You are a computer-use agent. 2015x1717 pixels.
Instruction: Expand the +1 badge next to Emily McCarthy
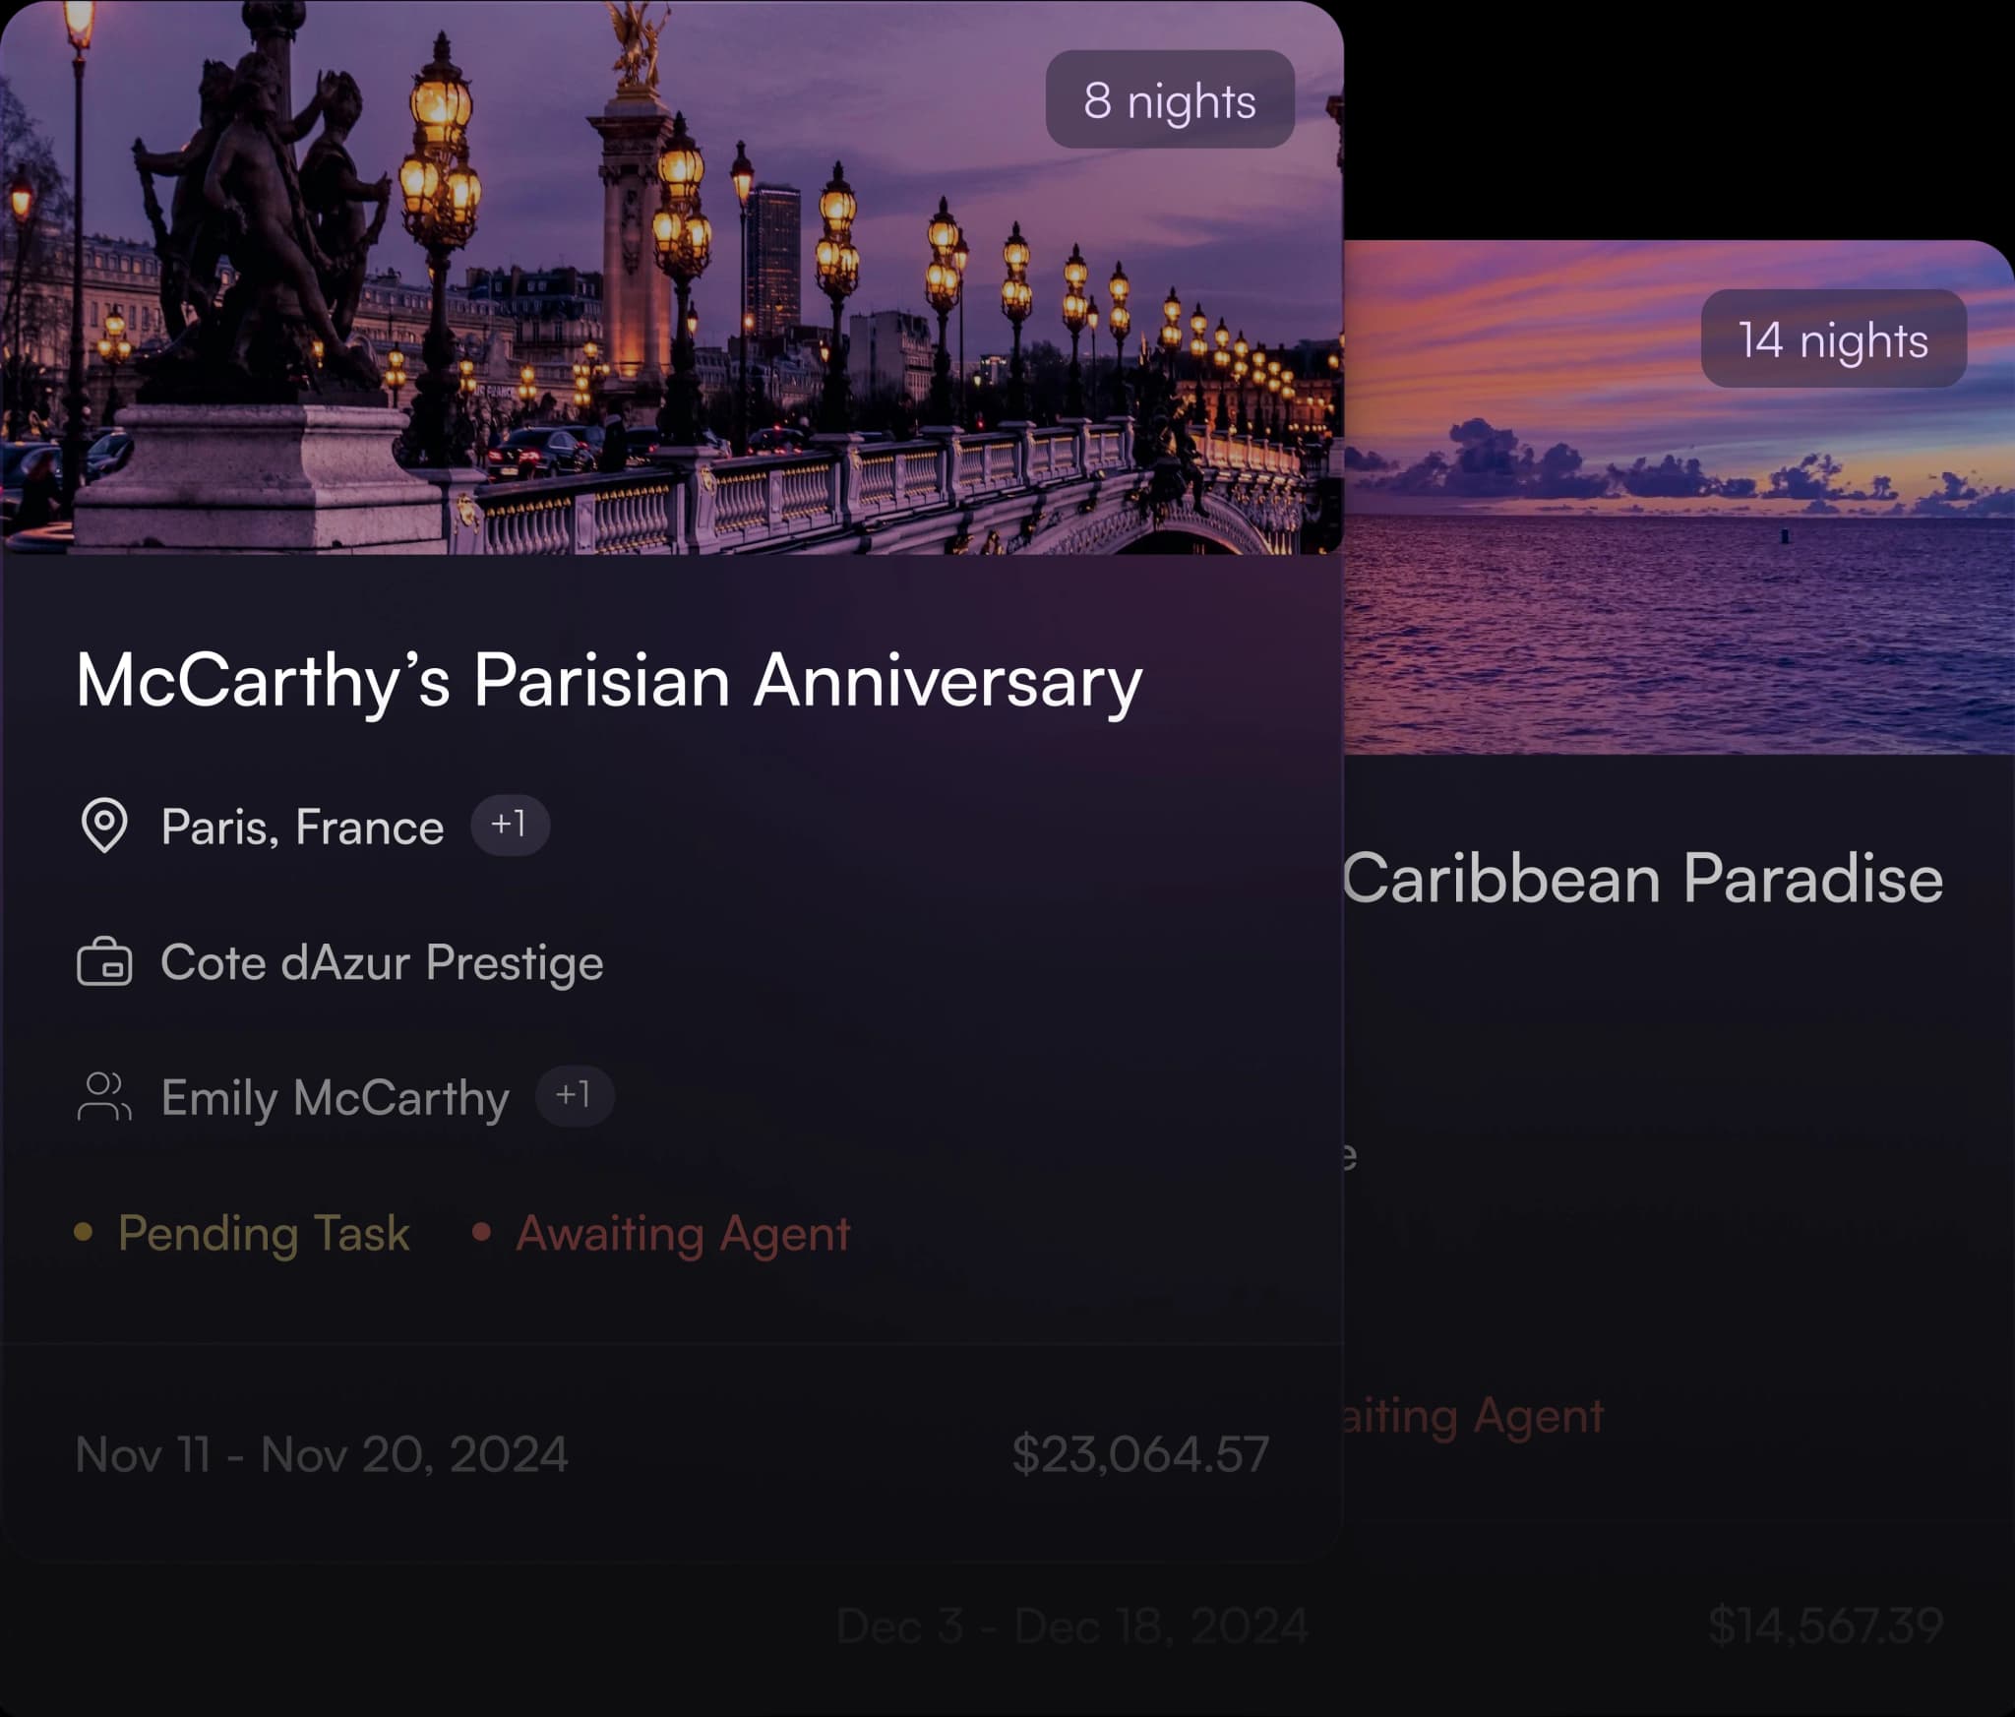click(575, 1096)
